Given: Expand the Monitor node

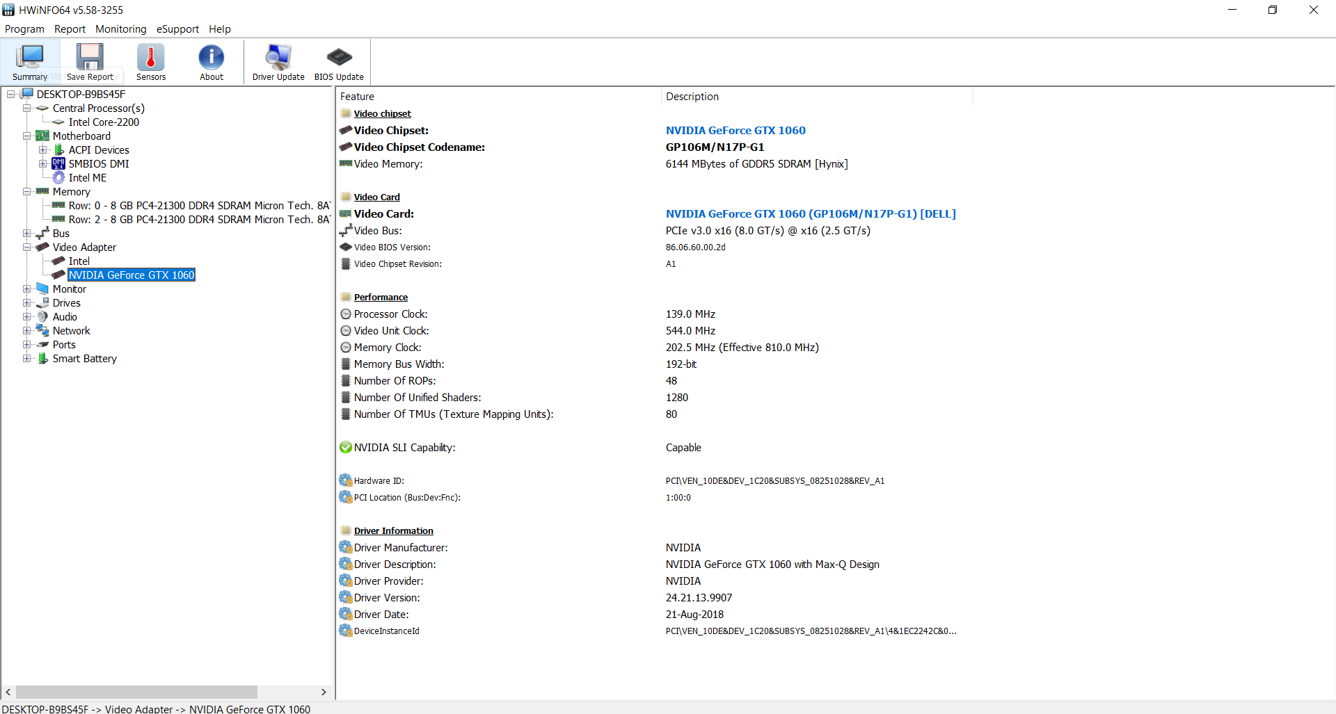Looking at the screenshot, I should [x=26, y=289].
